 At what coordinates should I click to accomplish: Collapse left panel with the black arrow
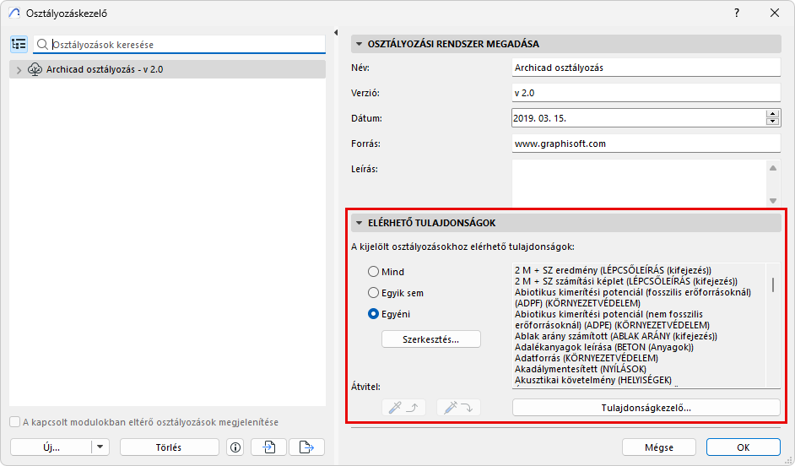(336, 32)
